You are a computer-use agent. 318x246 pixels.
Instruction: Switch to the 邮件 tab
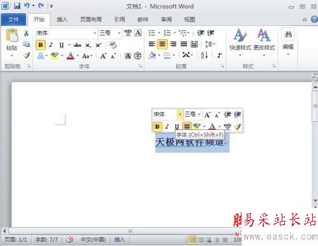pos(143,20)
